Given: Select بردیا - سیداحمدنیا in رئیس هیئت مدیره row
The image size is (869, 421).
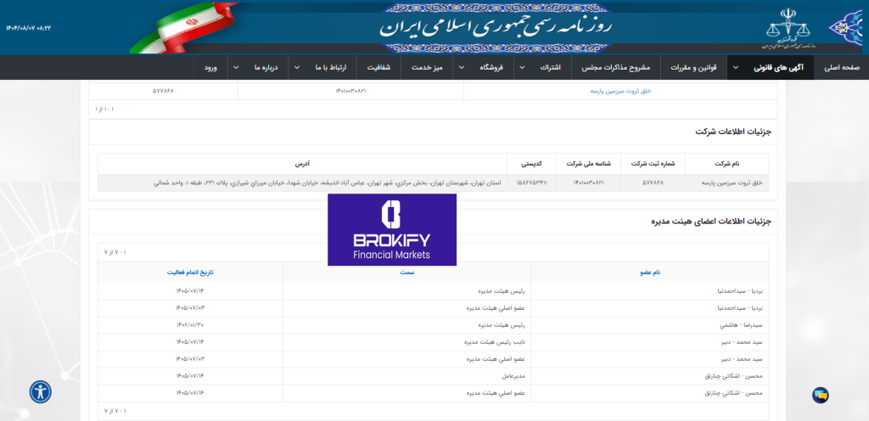Looking at the screenshot, I should (x=739, y=291).
